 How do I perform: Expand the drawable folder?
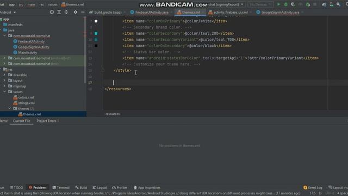click(4, 75)
